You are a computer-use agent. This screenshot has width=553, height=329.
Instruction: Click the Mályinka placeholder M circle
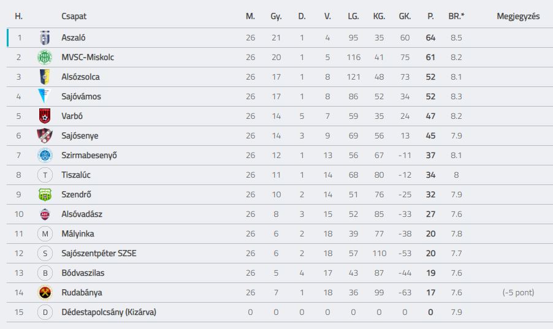(45, 234)
